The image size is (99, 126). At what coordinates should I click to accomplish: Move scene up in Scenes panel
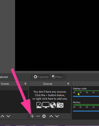pyautogui.click(x=3, y=116)
